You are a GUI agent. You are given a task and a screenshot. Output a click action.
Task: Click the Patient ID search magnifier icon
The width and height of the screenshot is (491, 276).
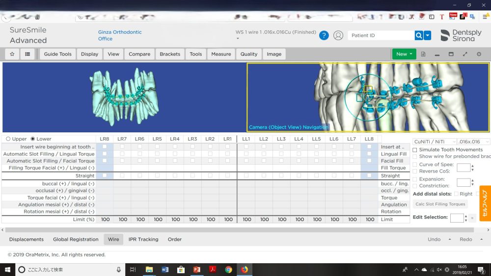[x=419, y=35]
